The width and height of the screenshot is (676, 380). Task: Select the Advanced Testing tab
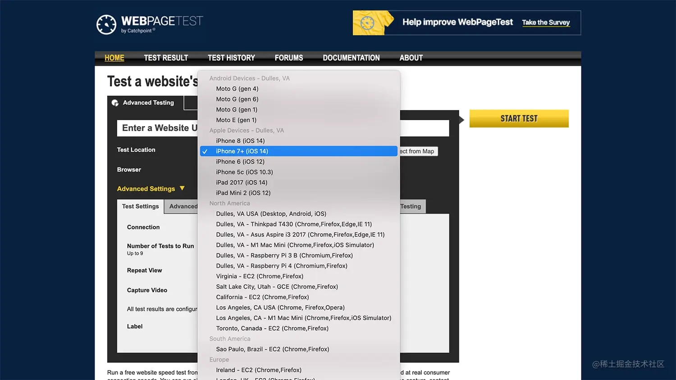146,103
